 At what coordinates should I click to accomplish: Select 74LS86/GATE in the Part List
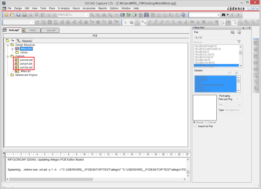[202, 52]
